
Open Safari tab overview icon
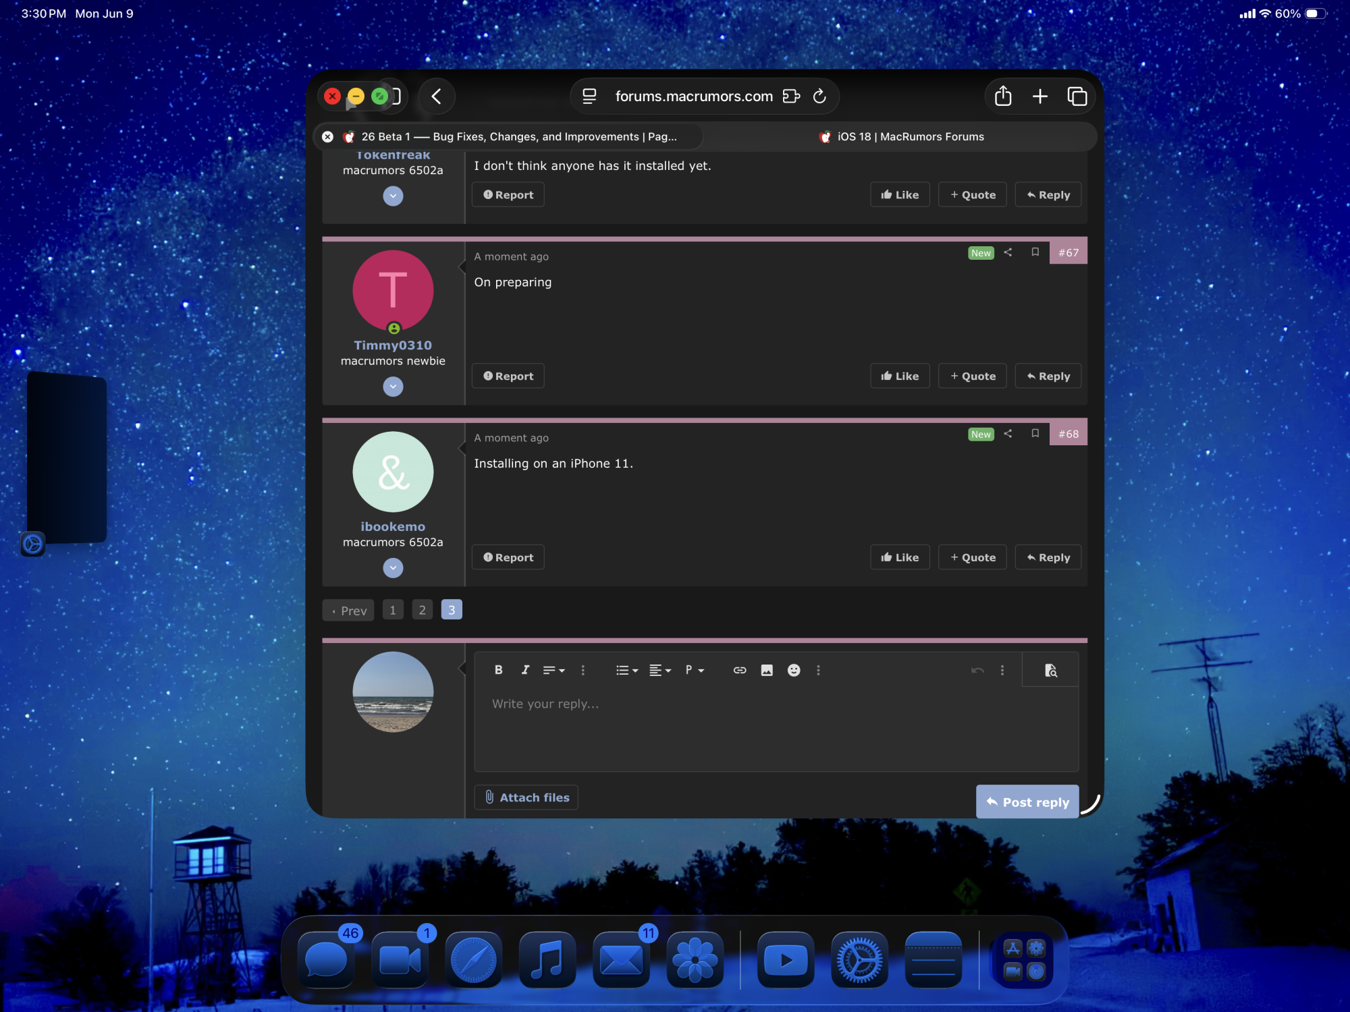(x=1077, y=96)
